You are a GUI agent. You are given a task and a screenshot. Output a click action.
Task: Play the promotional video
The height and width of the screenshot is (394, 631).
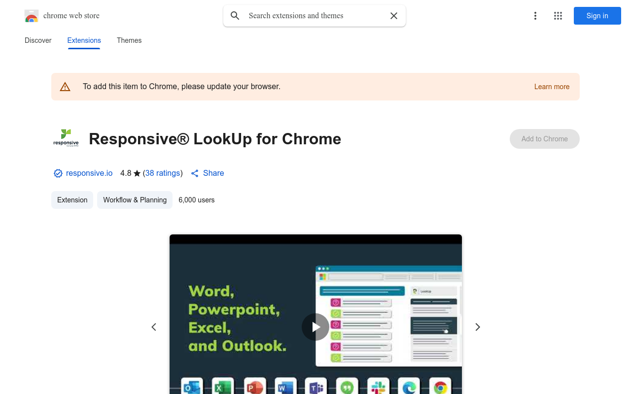(315, 327)
